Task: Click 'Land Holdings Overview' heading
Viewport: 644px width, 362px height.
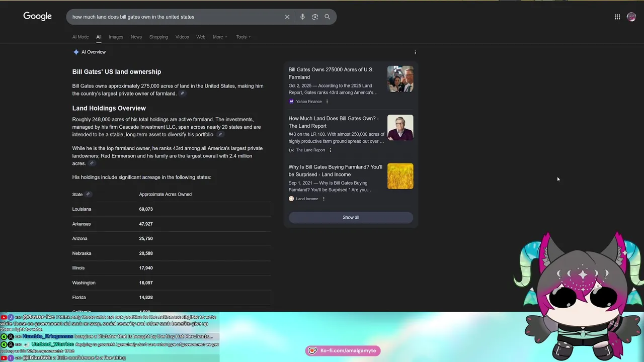Action: 109,108
